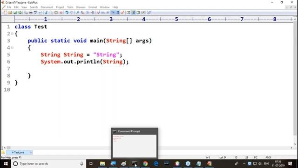Viewport: 298px width, 168px height.
Task: Click the toolbar Help question icon
Action: (x=149, y=13)
